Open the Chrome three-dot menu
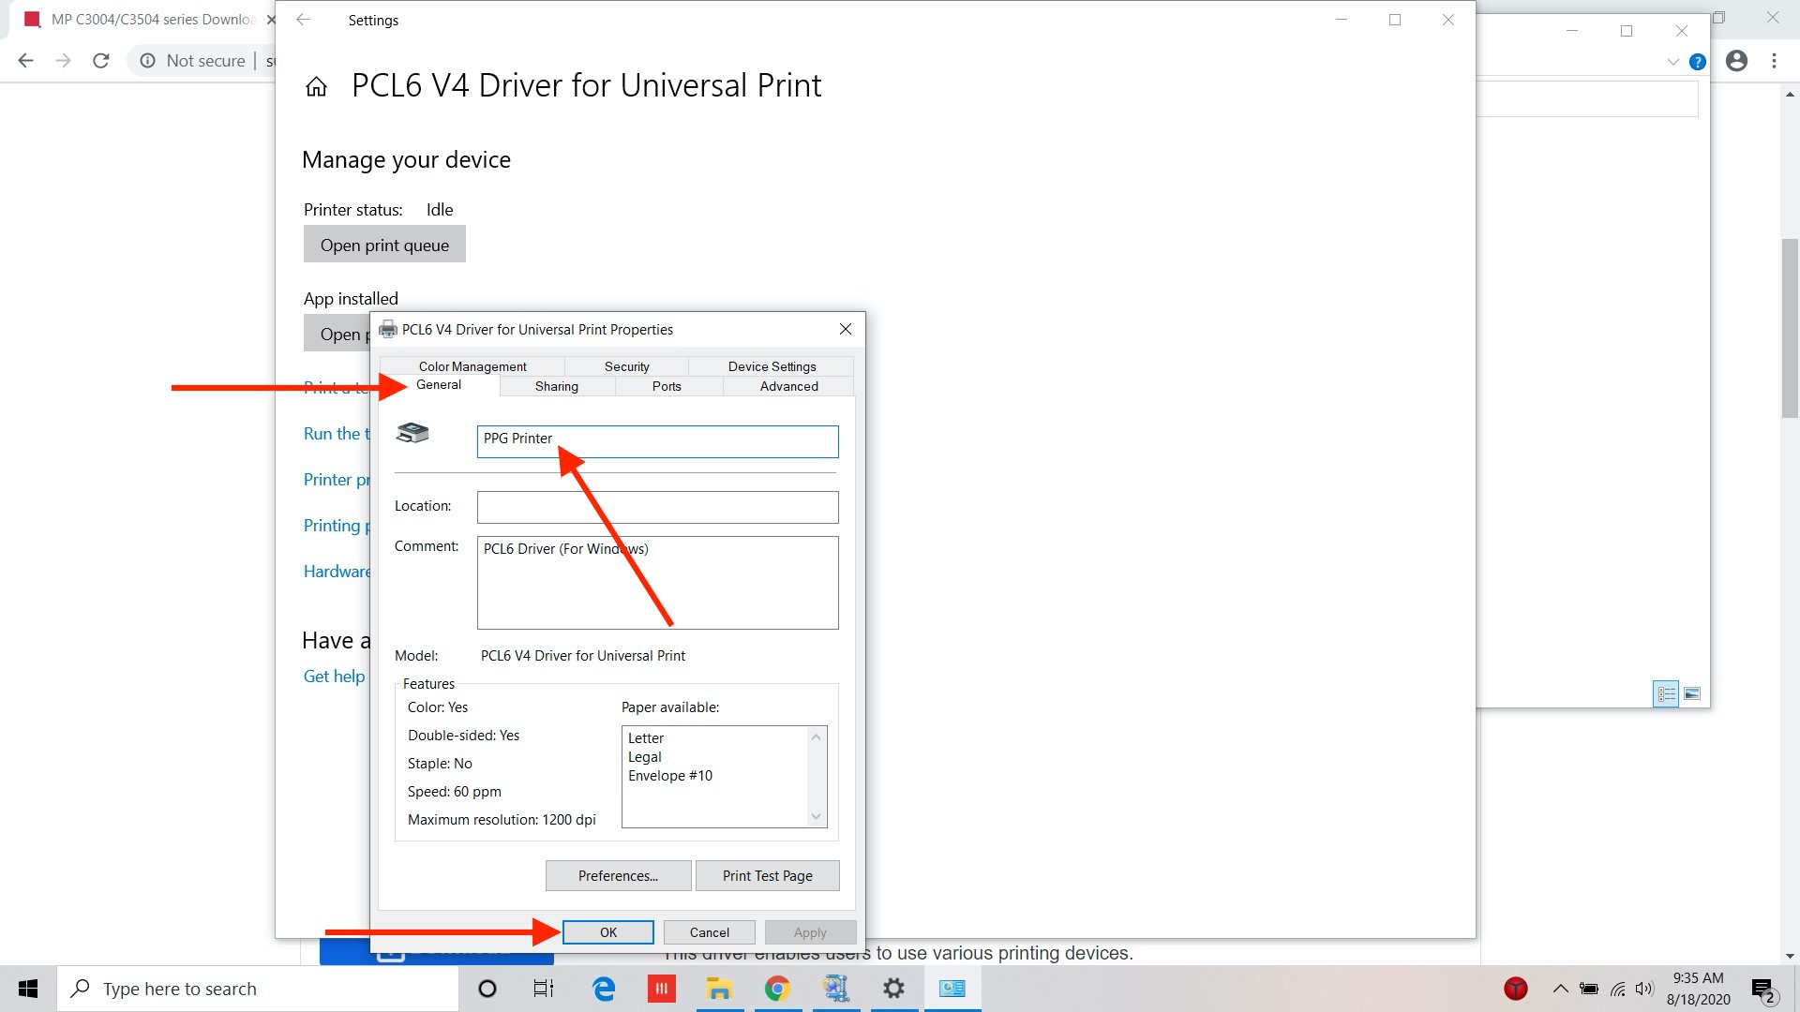1800x1012 pixels. (1774, 61)
